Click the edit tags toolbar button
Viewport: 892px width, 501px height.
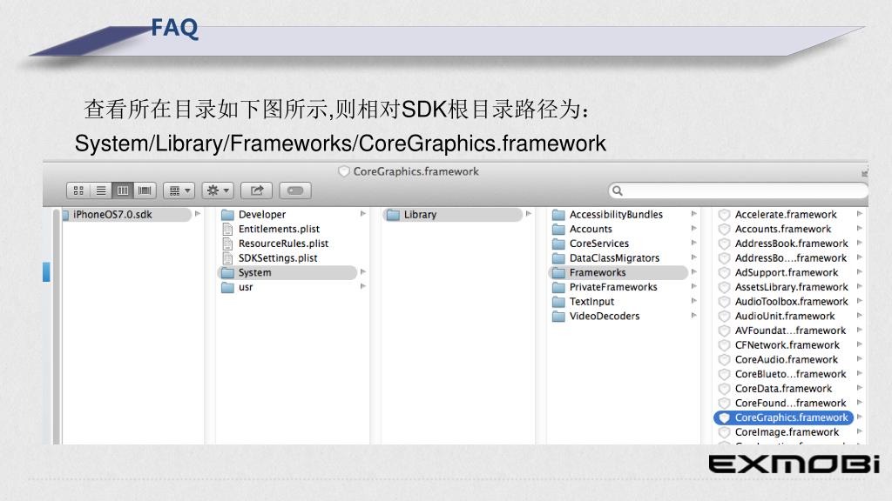coord(295,190)
